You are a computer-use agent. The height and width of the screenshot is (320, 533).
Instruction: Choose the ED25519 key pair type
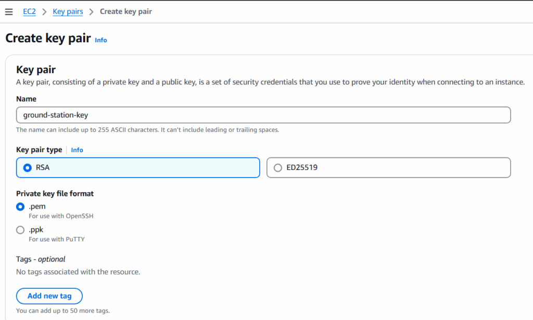(278, 168)
